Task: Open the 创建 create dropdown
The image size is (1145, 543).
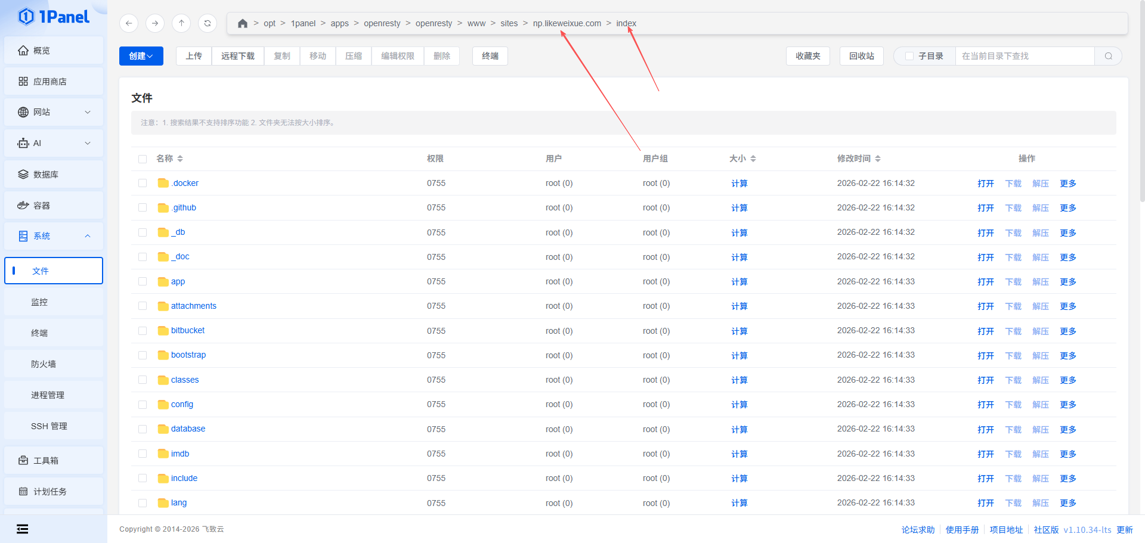Action: pos(141,56)
